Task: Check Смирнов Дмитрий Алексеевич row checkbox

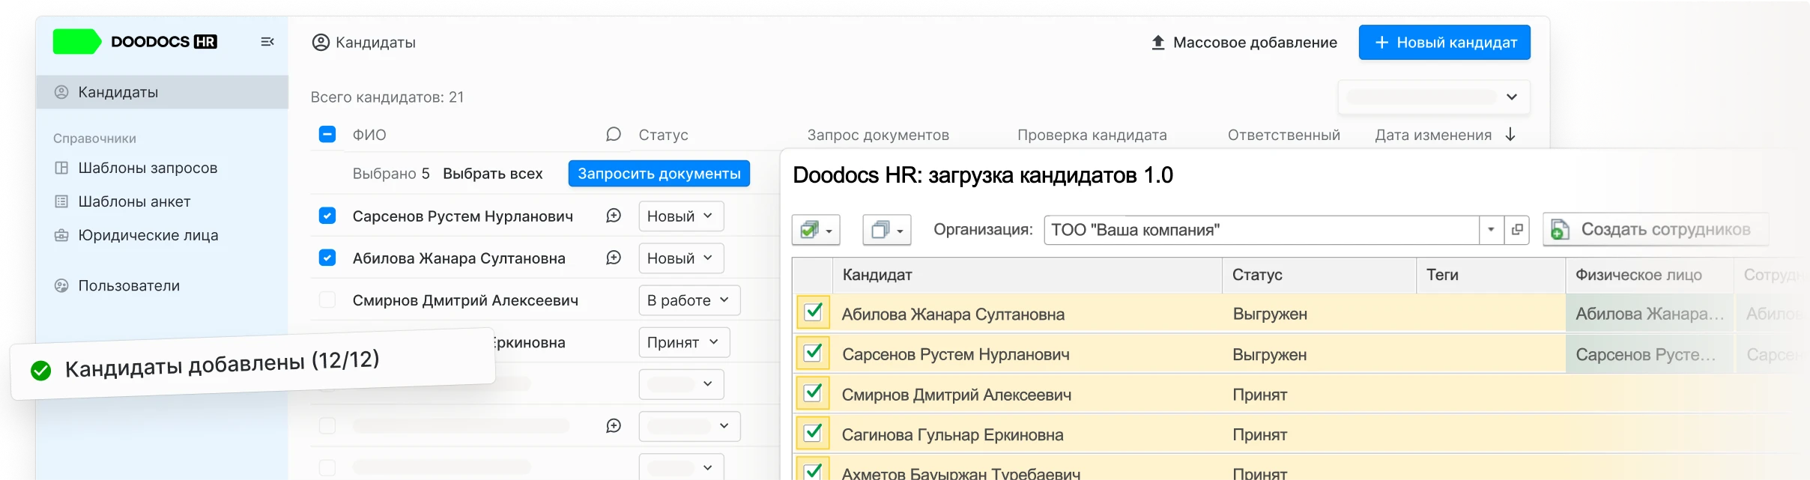Action: pos(327,300)
